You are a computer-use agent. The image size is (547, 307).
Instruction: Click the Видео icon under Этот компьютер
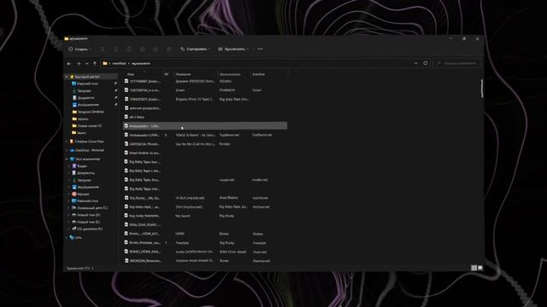(74, 166)
